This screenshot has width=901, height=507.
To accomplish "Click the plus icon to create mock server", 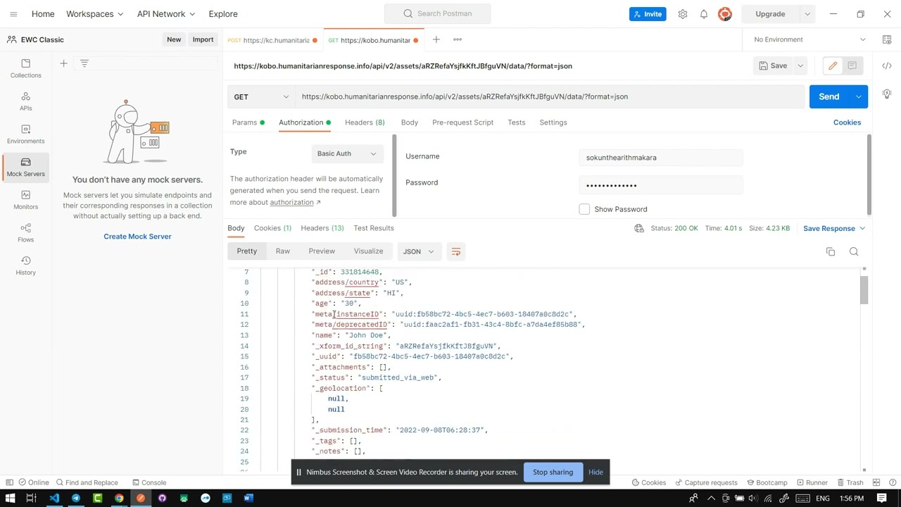I will coord(63,63).
